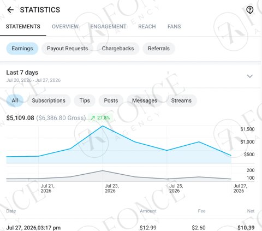Click the $10.39 net value
262x231 pixels.
point(246,228)
